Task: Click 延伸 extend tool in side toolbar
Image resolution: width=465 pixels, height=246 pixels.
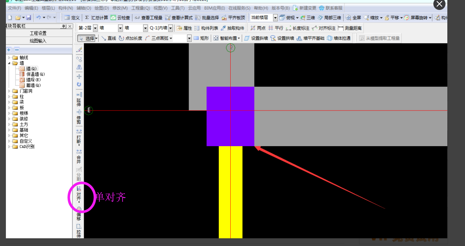Action: (x=79, y=100)
